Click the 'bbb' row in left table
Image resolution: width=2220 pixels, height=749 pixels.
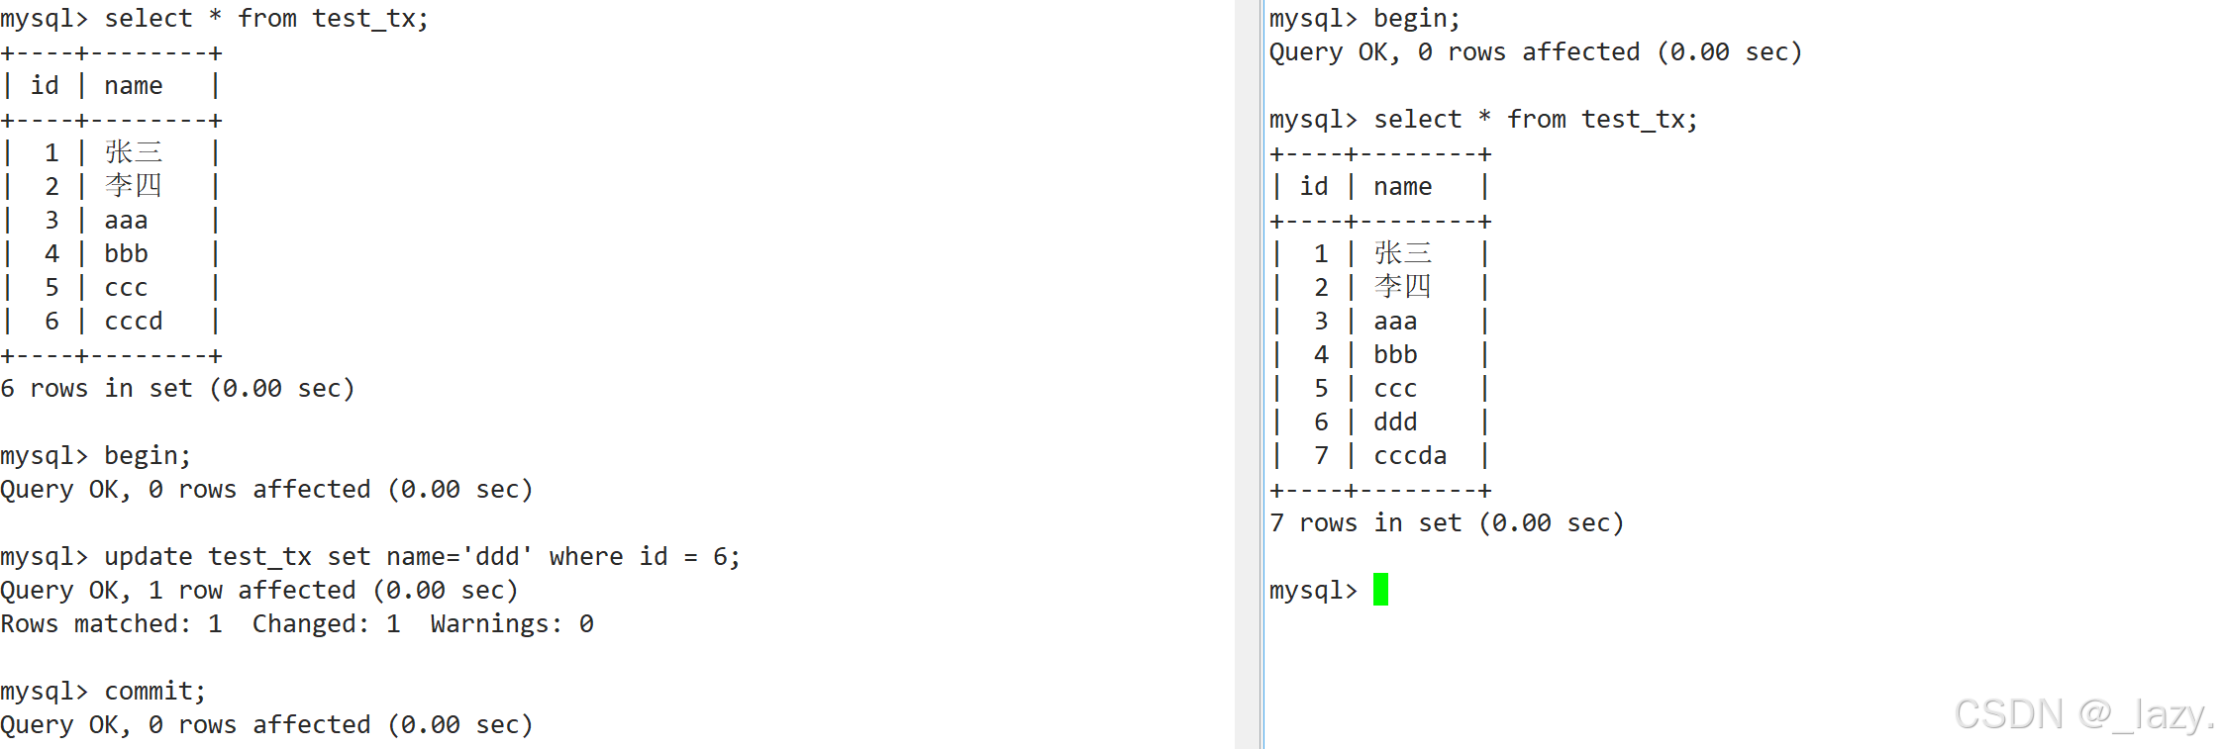coord(111,254)
